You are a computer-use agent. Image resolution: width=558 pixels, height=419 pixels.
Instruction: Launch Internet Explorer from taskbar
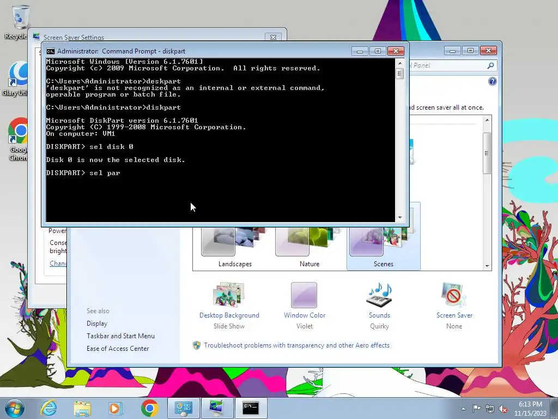pos(48,408)
